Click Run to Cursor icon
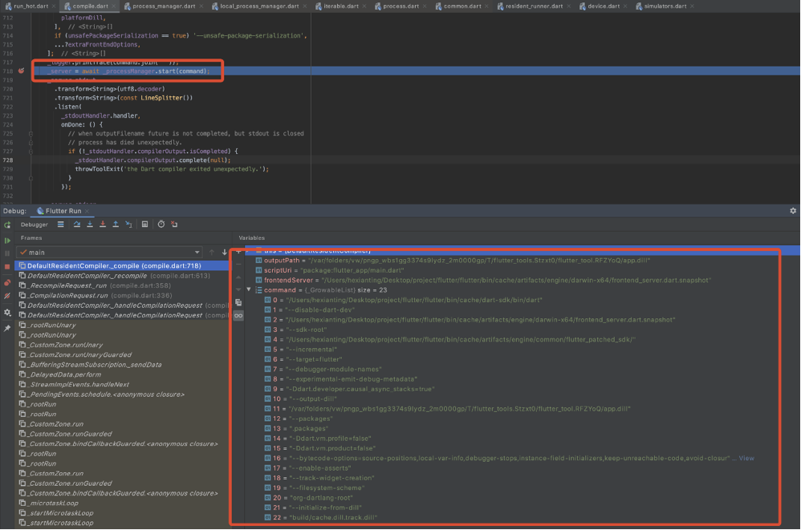801x530 pixels. (x=128, y=225)
